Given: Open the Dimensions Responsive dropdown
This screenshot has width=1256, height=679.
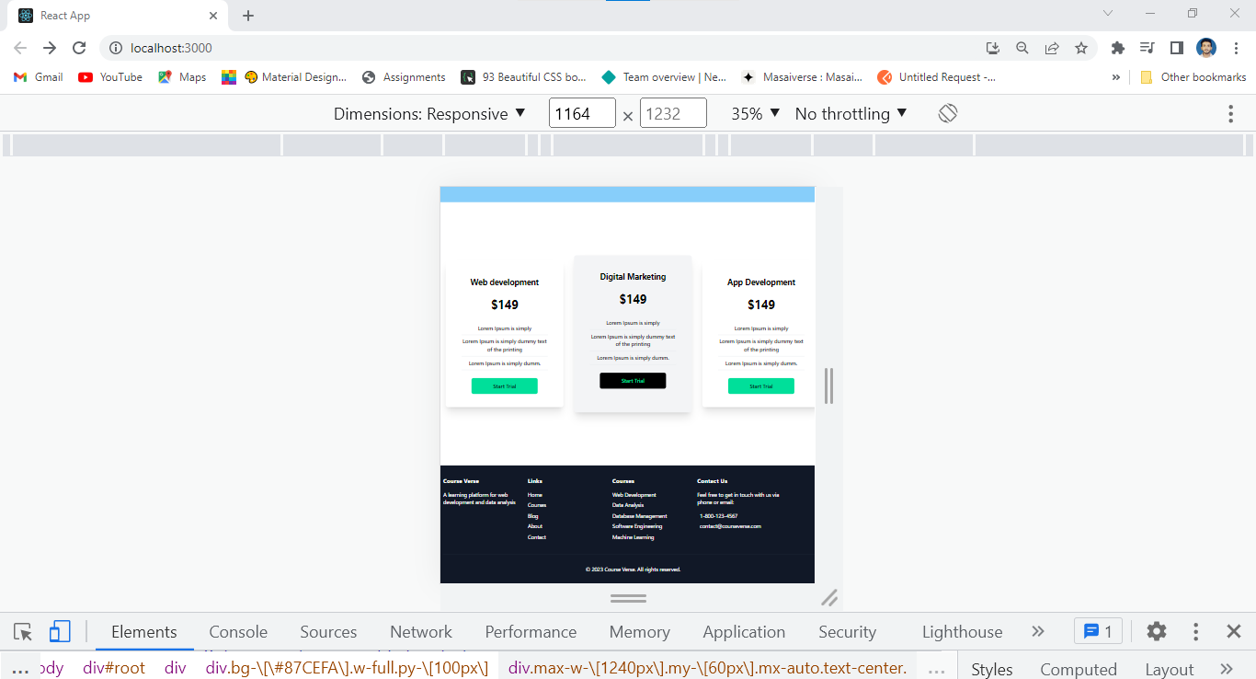Looking at the screenshot, I should [x=428, y=113].
